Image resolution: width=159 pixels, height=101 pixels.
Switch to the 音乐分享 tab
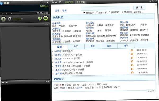pyautogui.click(x=69, y=2)
